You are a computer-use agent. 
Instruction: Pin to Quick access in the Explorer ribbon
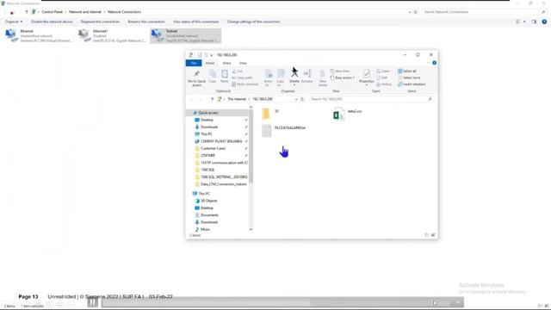pyautogui.click(x=196, y=77)
